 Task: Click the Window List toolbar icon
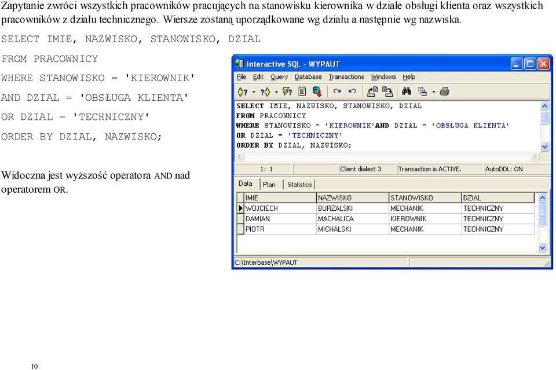pyautogui.click(x=422, y=92)
